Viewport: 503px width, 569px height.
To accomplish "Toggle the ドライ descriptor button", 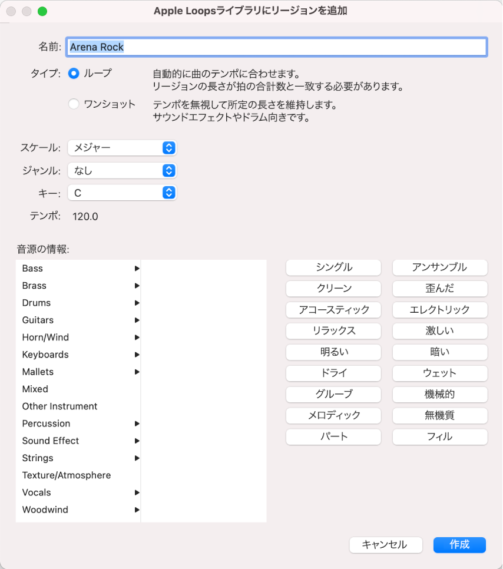I will pos(333,373).
